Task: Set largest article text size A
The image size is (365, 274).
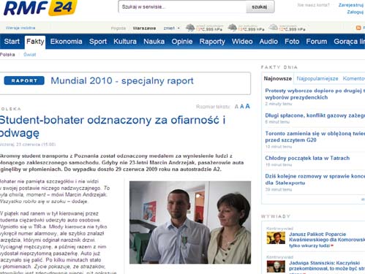Action: (x=247, y=106)
